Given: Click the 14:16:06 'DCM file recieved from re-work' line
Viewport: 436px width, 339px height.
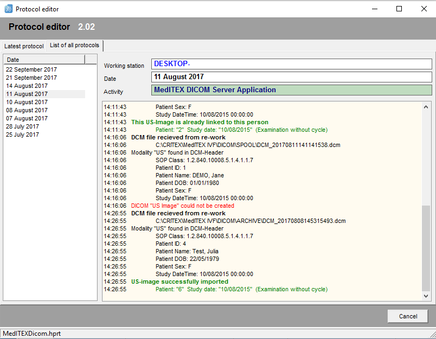Looking at the screenshot, I should coord(178,137).
